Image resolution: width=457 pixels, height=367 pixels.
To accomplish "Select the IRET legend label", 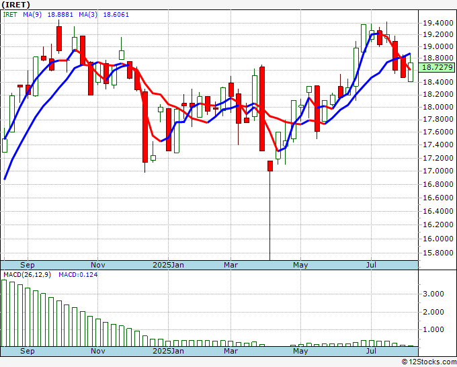I will coord(10,15).
